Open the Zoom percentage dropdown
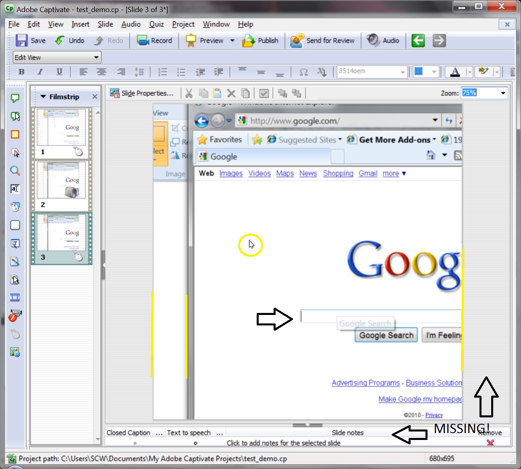 (x=503, y=93)
